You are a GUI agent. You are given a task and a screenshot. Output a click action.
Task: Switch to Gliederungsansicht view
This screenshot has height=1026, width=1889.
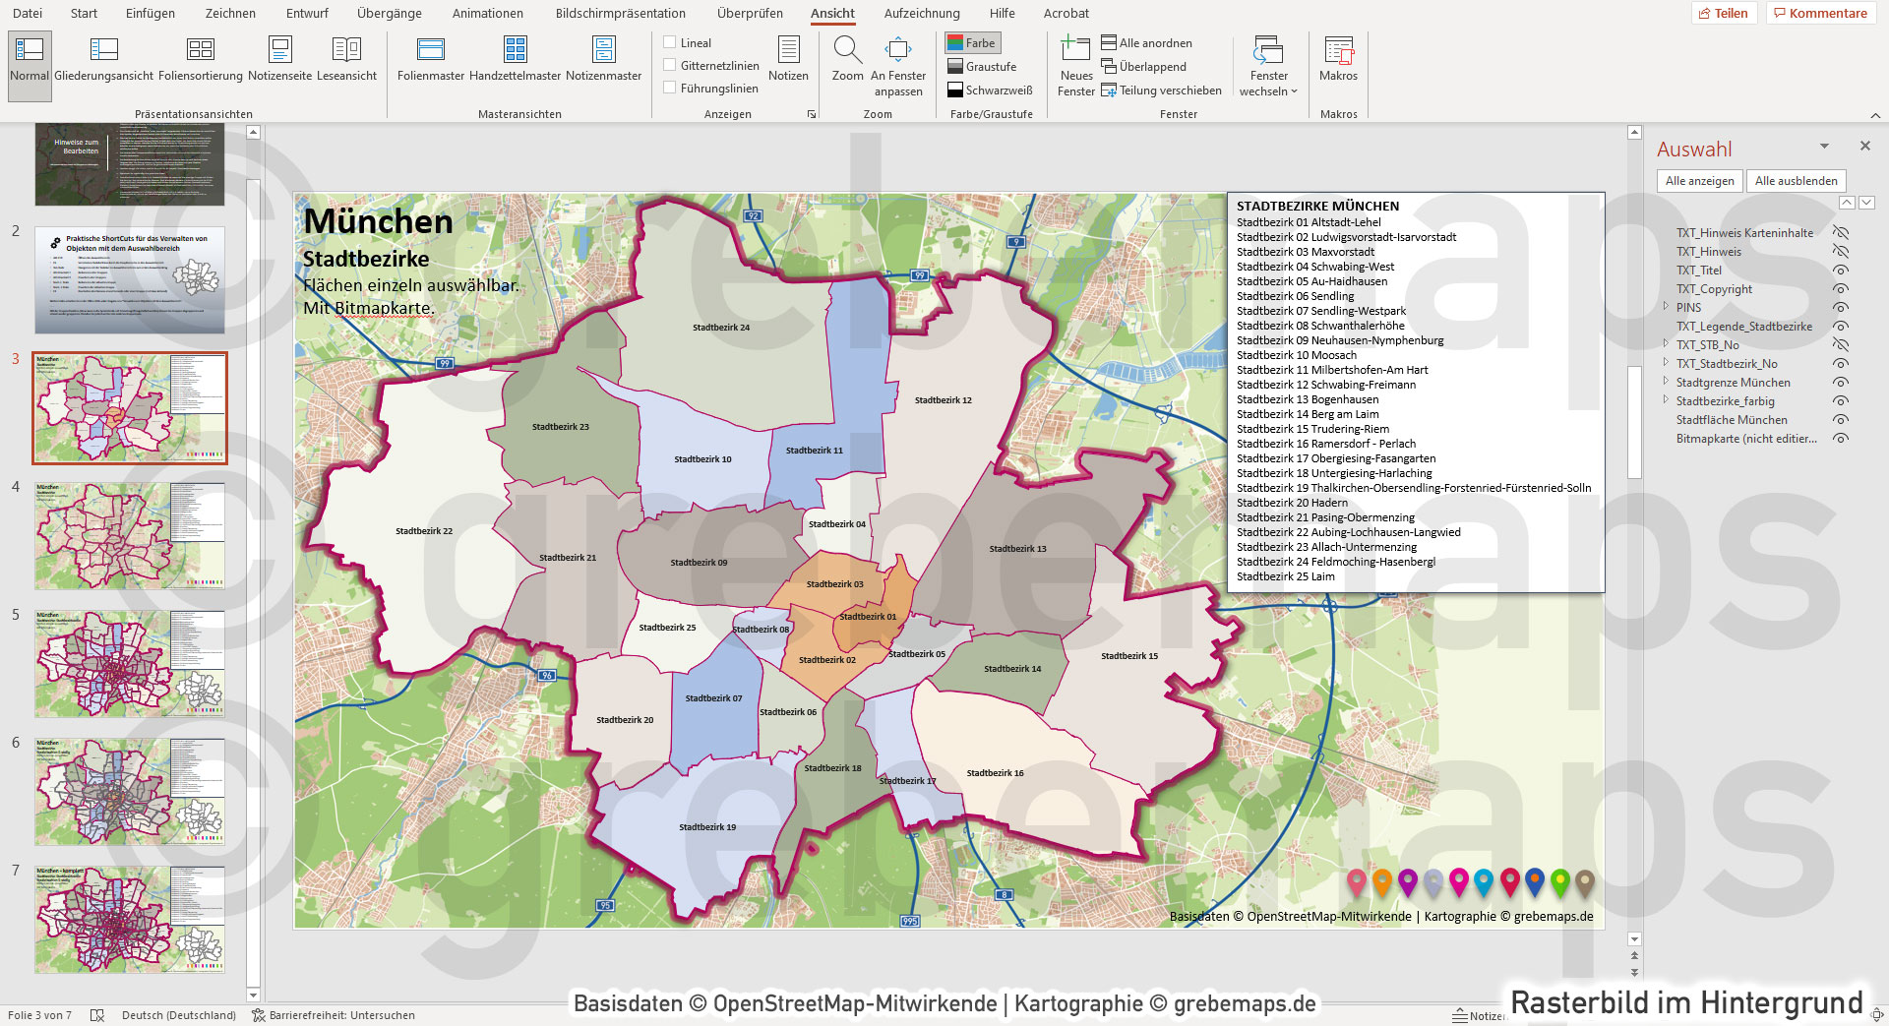tap(102, 59)
